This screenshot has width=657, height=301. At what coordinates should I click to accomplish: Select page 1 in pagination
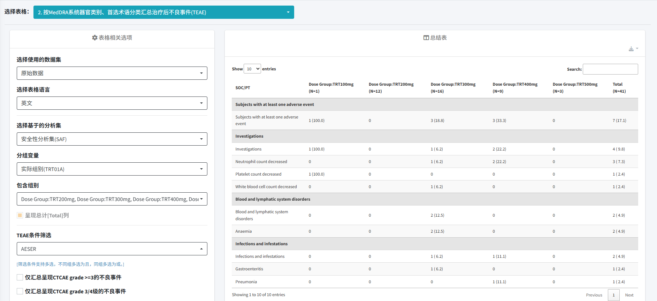(613, 295)
